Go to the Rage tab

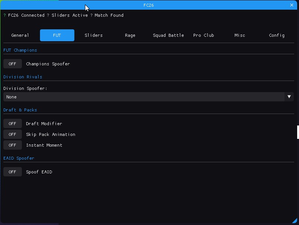[130, 35]
